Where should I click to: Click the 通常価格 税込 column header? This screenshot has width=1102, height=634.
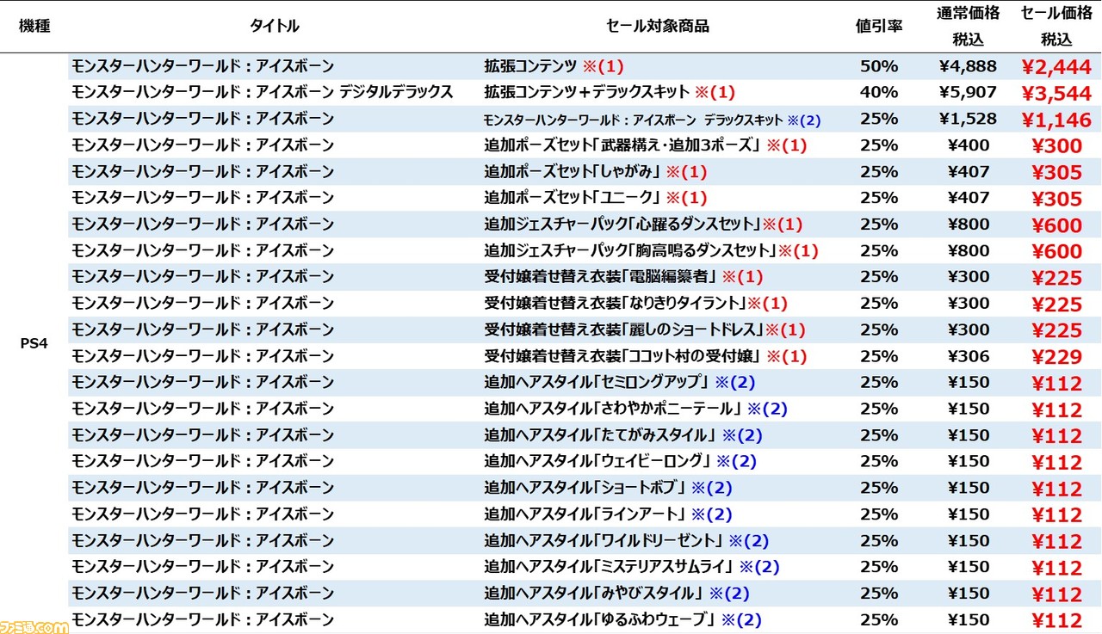(x=969, y=26)
